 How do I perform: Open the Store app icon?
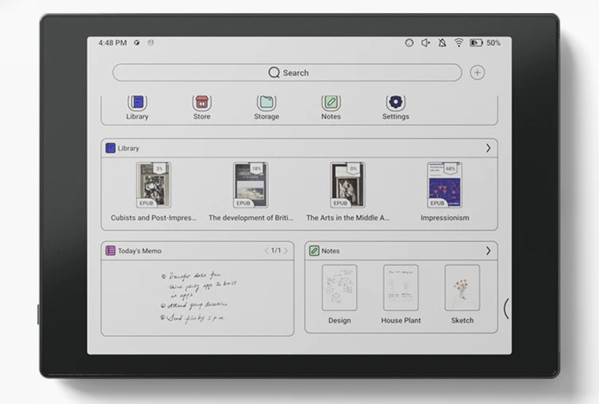[202, 103]
